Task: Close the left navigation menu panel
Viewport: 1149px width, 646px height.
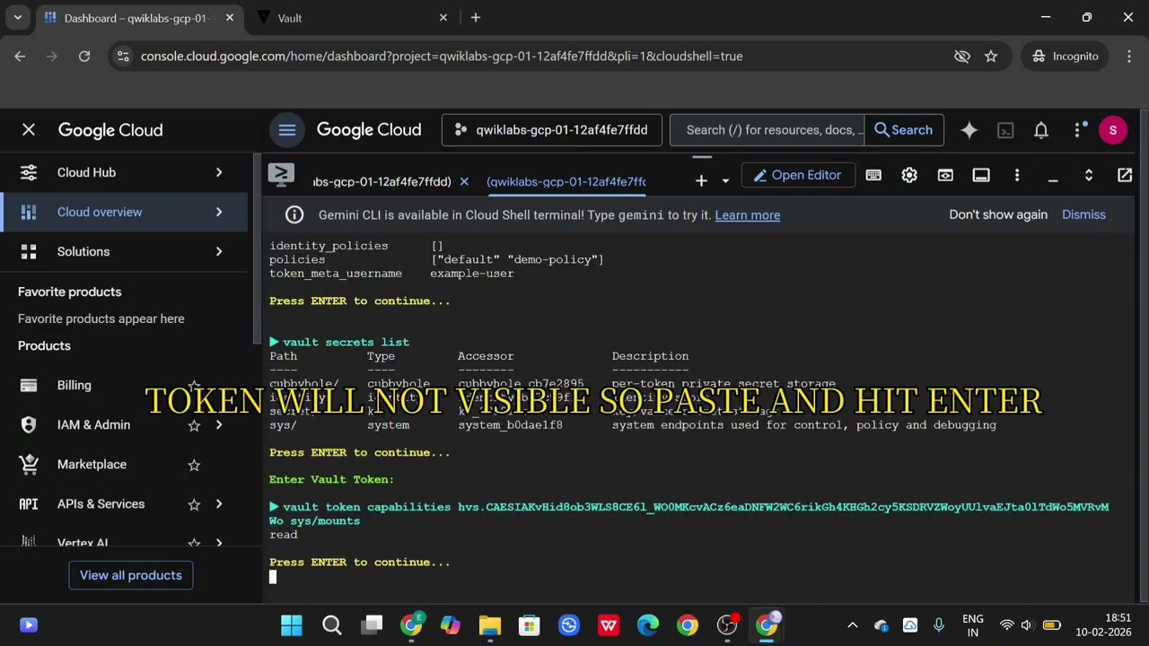Action: [x=29, y=130]
